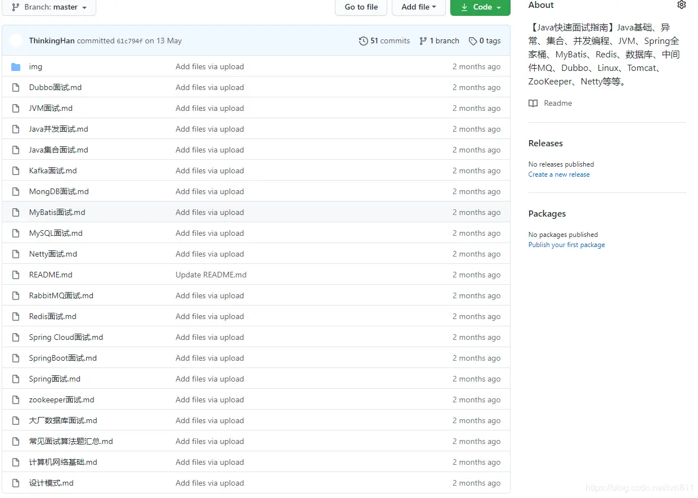The height and width of the screenshot is (498, 698).
Task: Click file icon beside MongoDB面试.md
Action: (16, 192)
